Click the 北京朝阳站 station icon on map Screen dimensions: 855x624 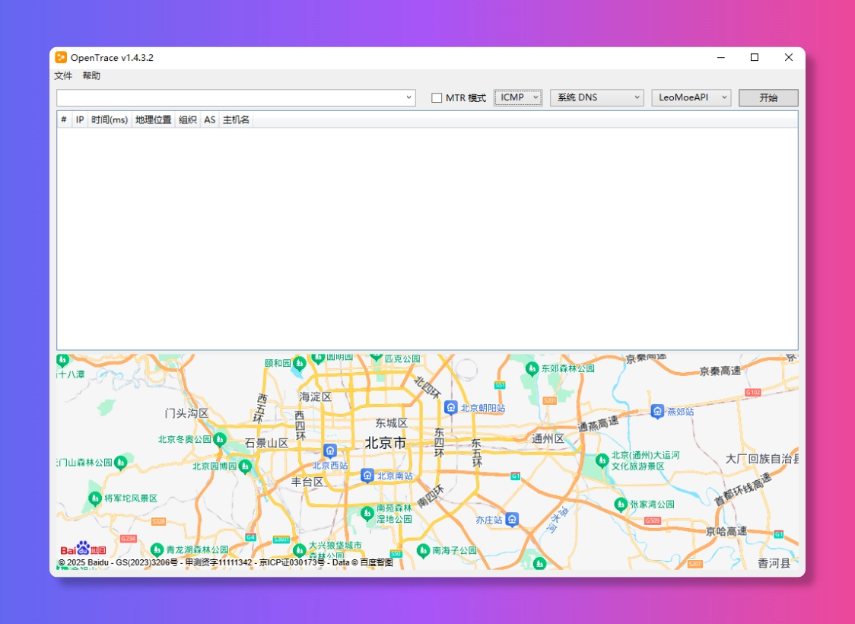pyautogui.click(x=450, y=407)
